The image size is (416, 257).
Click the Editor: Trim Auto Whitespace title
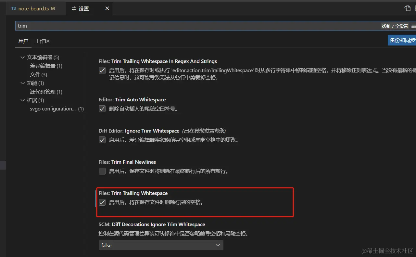132,100
